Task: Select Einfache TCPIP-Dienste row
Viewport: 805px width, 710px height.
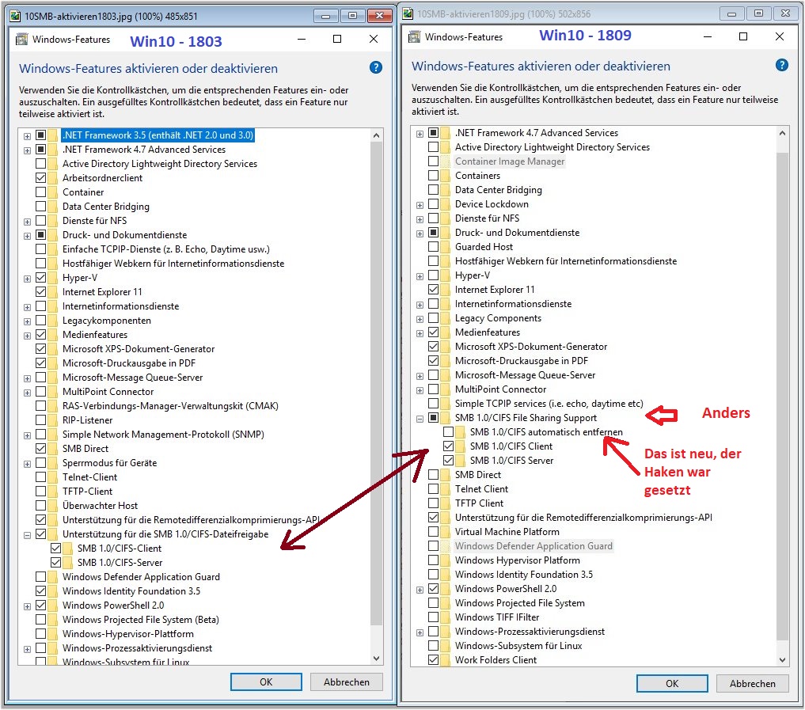Action: click(165, 249)
